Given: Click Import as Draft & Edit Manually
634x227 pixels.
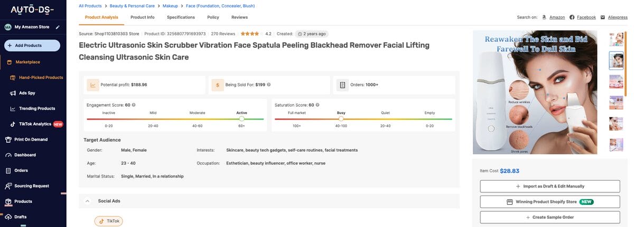Looking at the screenshot, I should [x=550, y=186].
